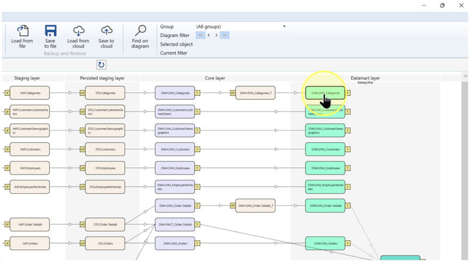
Task: Select the DWH.FACT_Order Details node
Action: pos(174,224)
